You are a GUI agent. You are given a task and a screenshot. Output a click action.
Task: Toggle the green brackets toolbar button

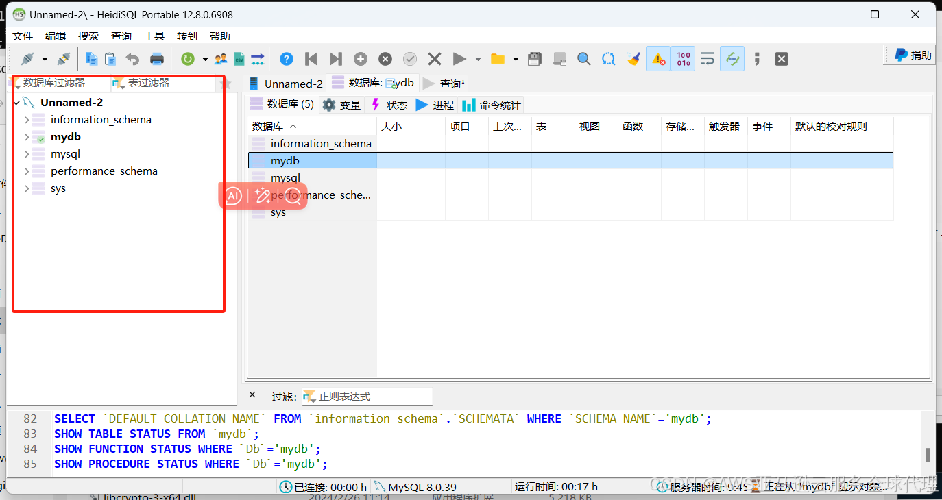click(732, 59)
